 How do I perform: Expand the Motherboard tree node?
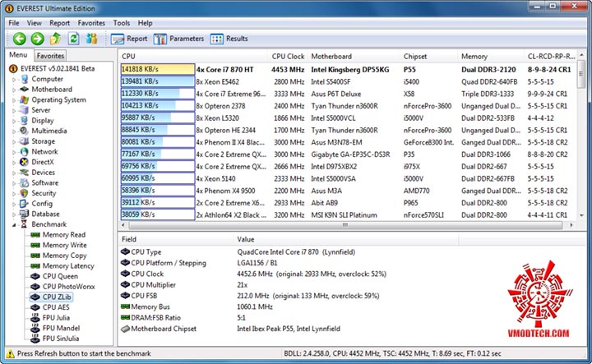click(x=14, y=90)
